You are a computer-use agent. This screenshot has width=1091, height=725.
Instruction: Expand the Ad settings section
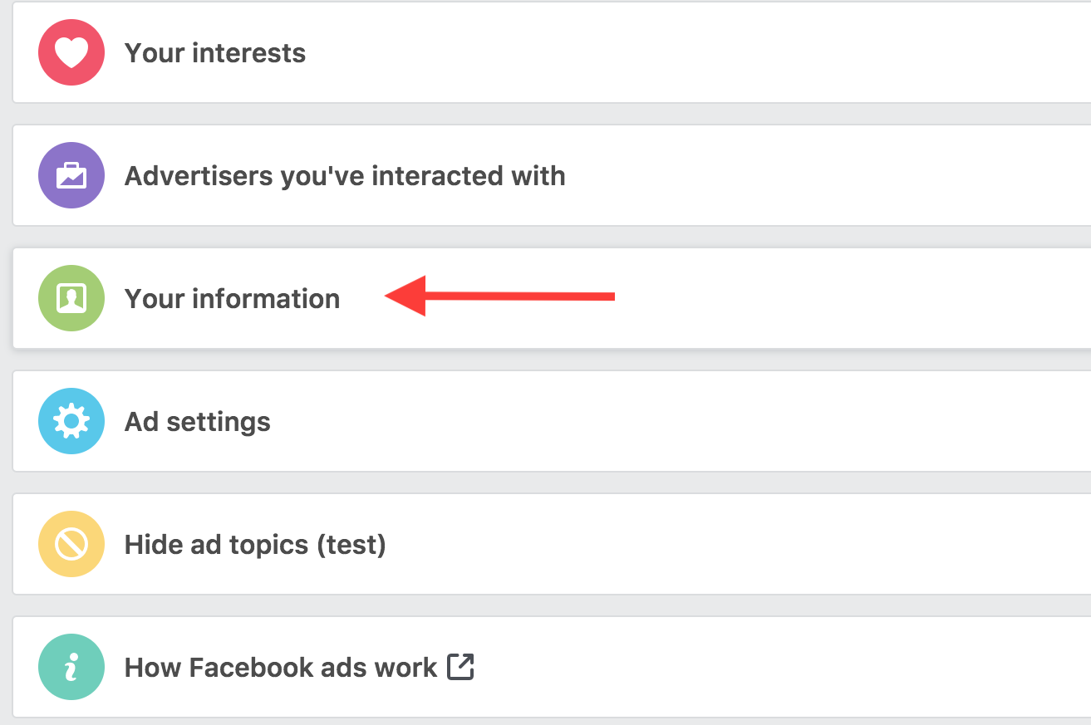[x=197, y=421]
